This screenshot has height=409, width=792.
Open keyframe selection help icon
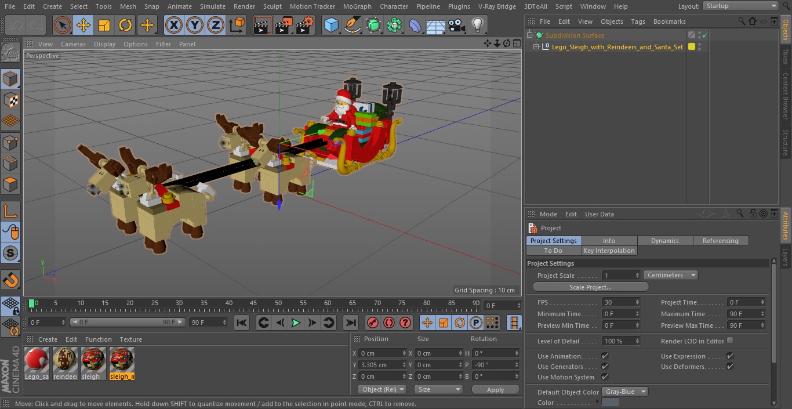[x=405, y=323]
